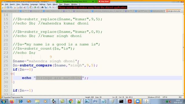Open the Settings menu
The width and height of the screenshot is (185, 104).
point(42,4)
